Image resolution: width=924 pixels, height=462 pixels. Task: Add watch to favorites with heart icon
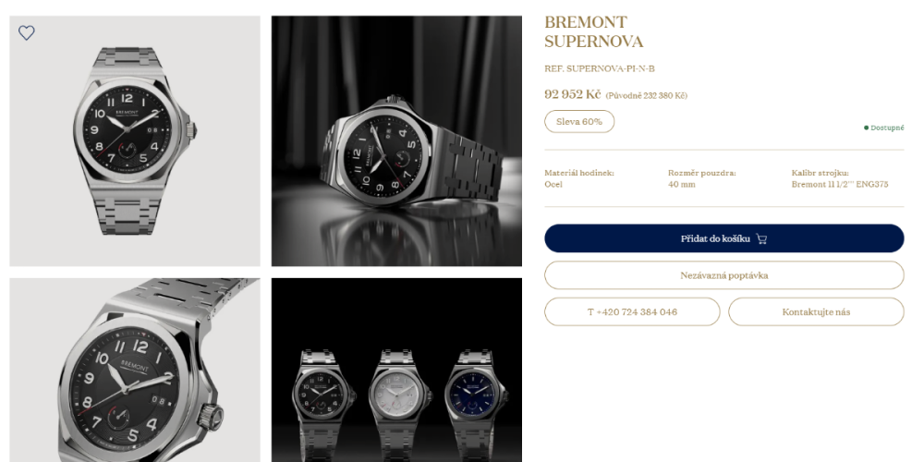point(27,33)
